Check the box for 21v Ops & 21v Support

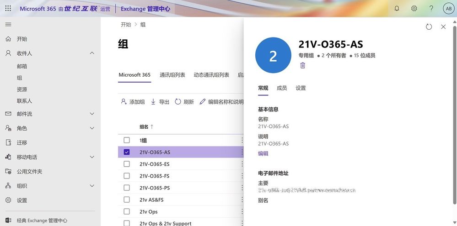click(x=127, y=223)
